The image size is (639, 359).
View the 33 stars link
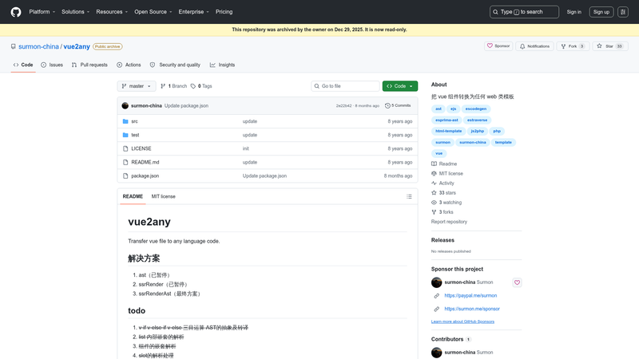(443, 193)
